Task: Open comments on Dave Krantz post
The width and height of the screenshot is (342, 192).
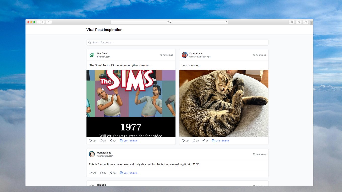Action: tap(194, 141)
